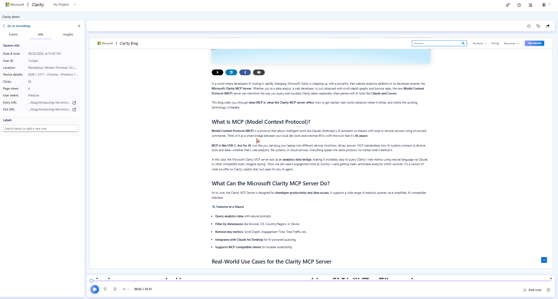Favorite this recording with the star icon
This screenshot has width=558, height=299.
tap(529, 26)
